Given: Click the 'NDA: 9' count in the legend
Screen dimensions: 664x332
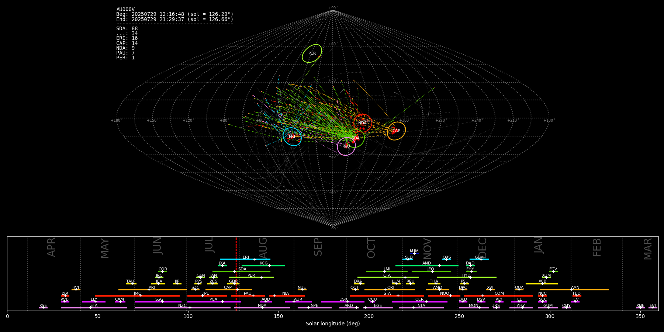Looking at the screenshot, I should (x=125, y=48).
